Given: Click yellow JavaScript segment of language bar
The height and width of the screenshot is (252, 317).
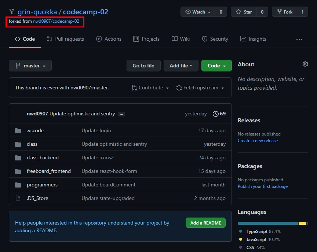Looking at the screenshot, I should click(x=302, y=223).
